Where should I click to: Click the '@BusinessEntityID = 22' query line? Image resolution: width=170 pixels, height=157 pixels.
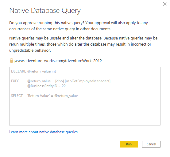tap(46, 86)
